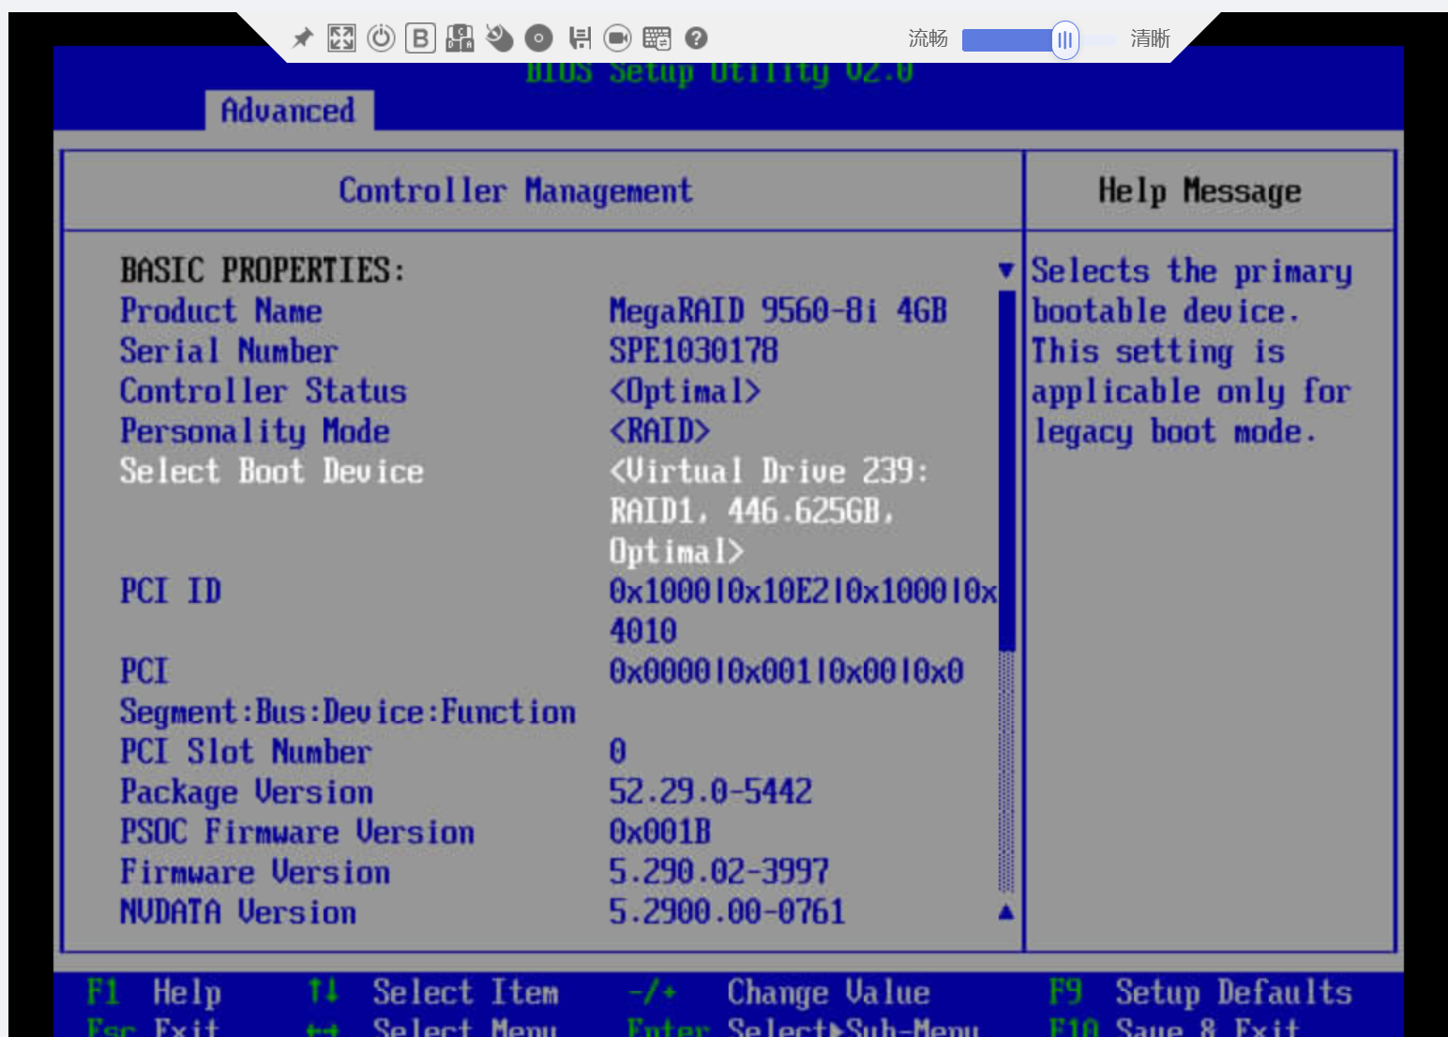Click the Product Name label
Image resolution: width=1448 pixels, height=1037 pixels.
click(221, 310)
